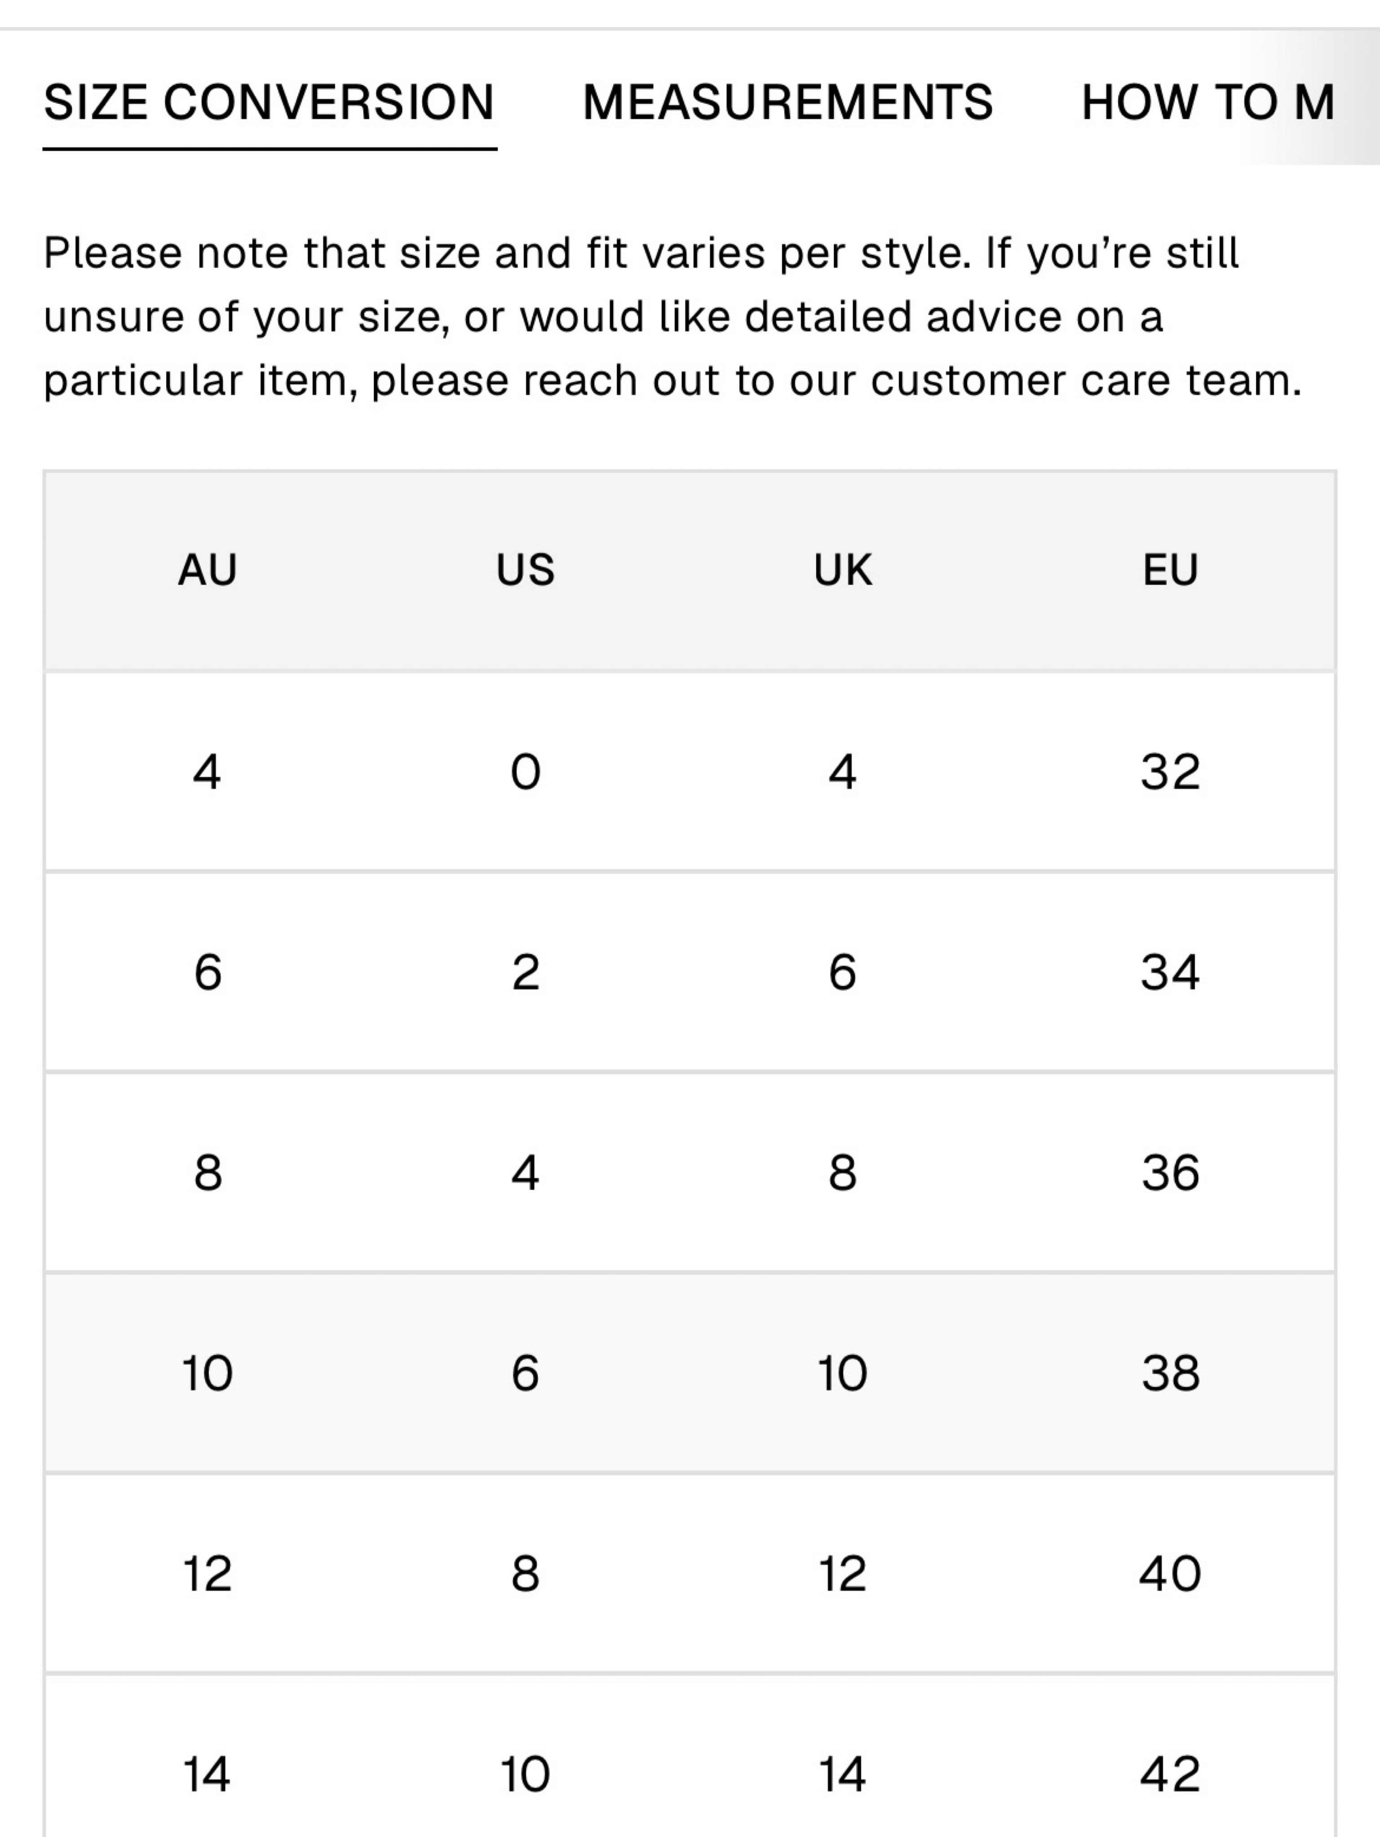Select the EU size 32 cell
Image resolution: width=1380 pixels, height=1837 pixels.
pyautogui.click(x=1170, y=773)
